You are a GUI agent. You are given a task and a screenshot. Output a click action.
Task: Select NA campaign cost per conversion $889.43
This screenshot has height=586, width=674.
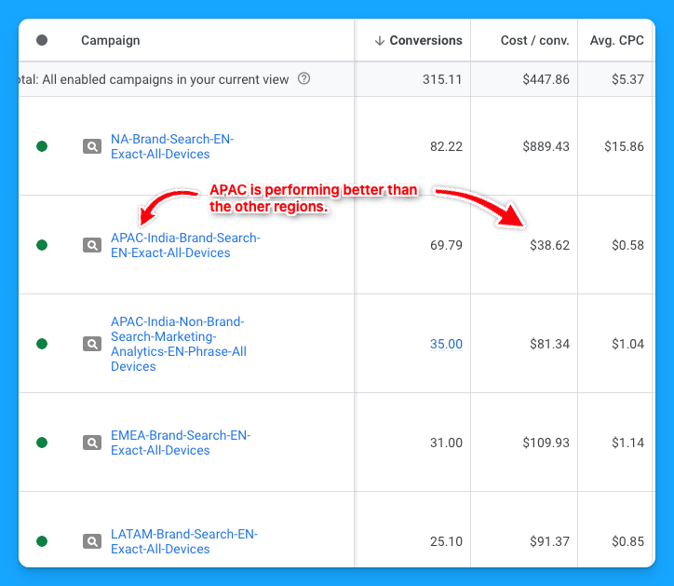click(546, 146)
